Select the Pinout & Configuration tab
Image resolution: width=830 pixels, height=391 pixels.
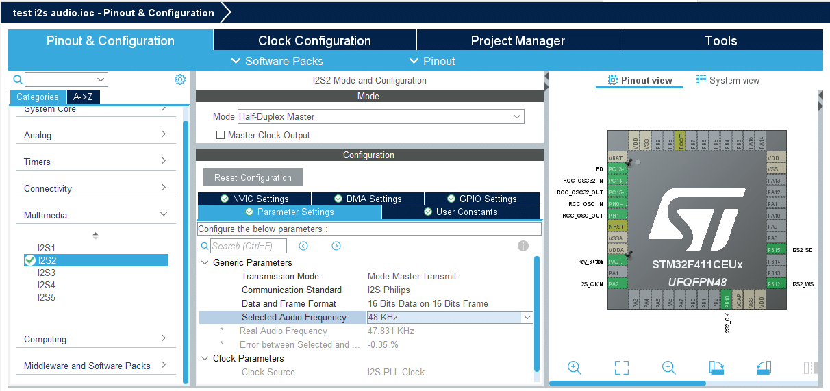coord(110,40)
